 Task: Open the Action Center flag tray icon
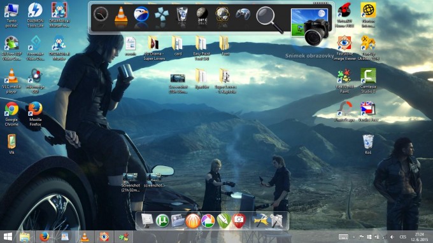pos(361,237)
